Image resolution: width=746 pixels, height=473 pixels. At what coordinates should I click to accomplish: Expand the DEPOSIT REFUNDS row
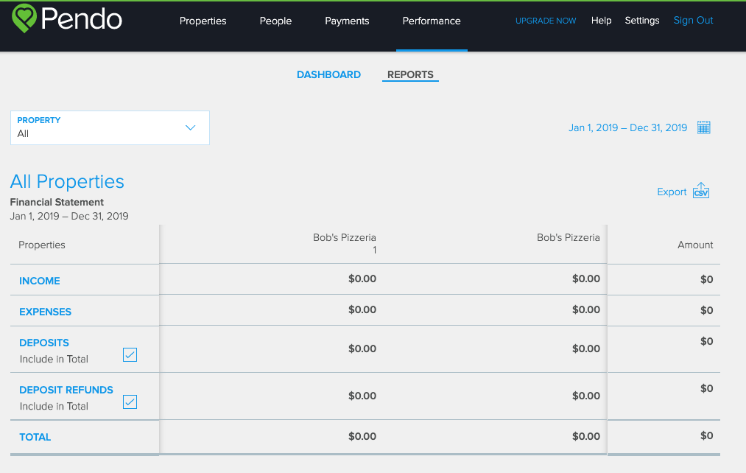(66, 390)
